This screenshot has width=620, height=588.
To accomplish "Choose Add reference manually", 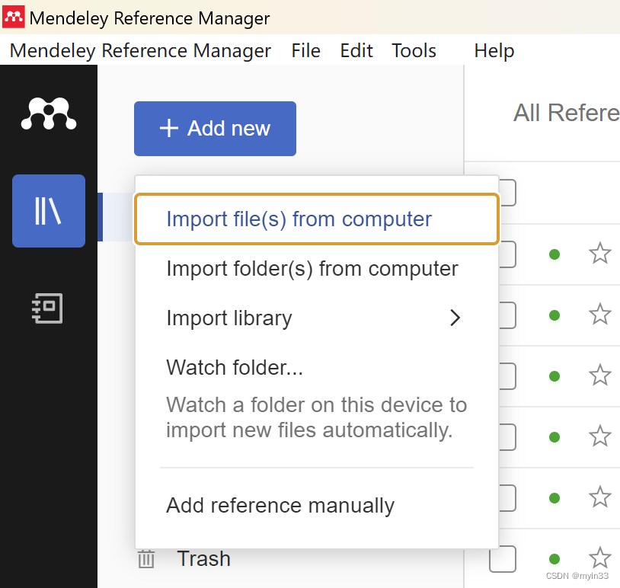I will 317,505.
